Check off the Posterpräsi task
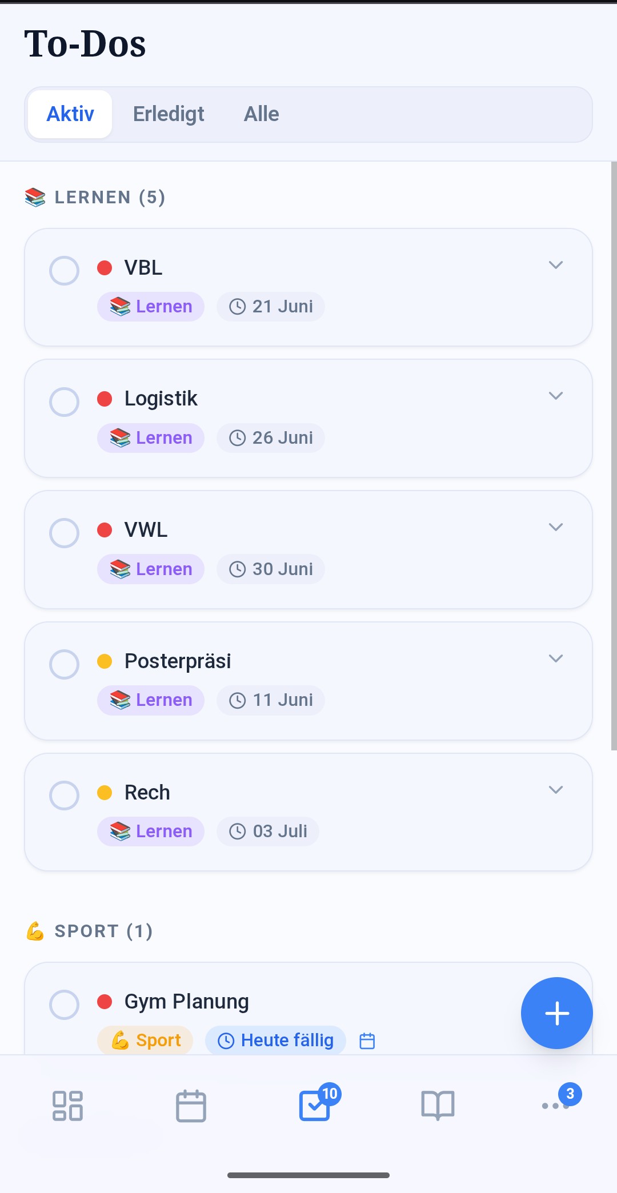Screen dimensions: 617x1193 coord(64,664)
